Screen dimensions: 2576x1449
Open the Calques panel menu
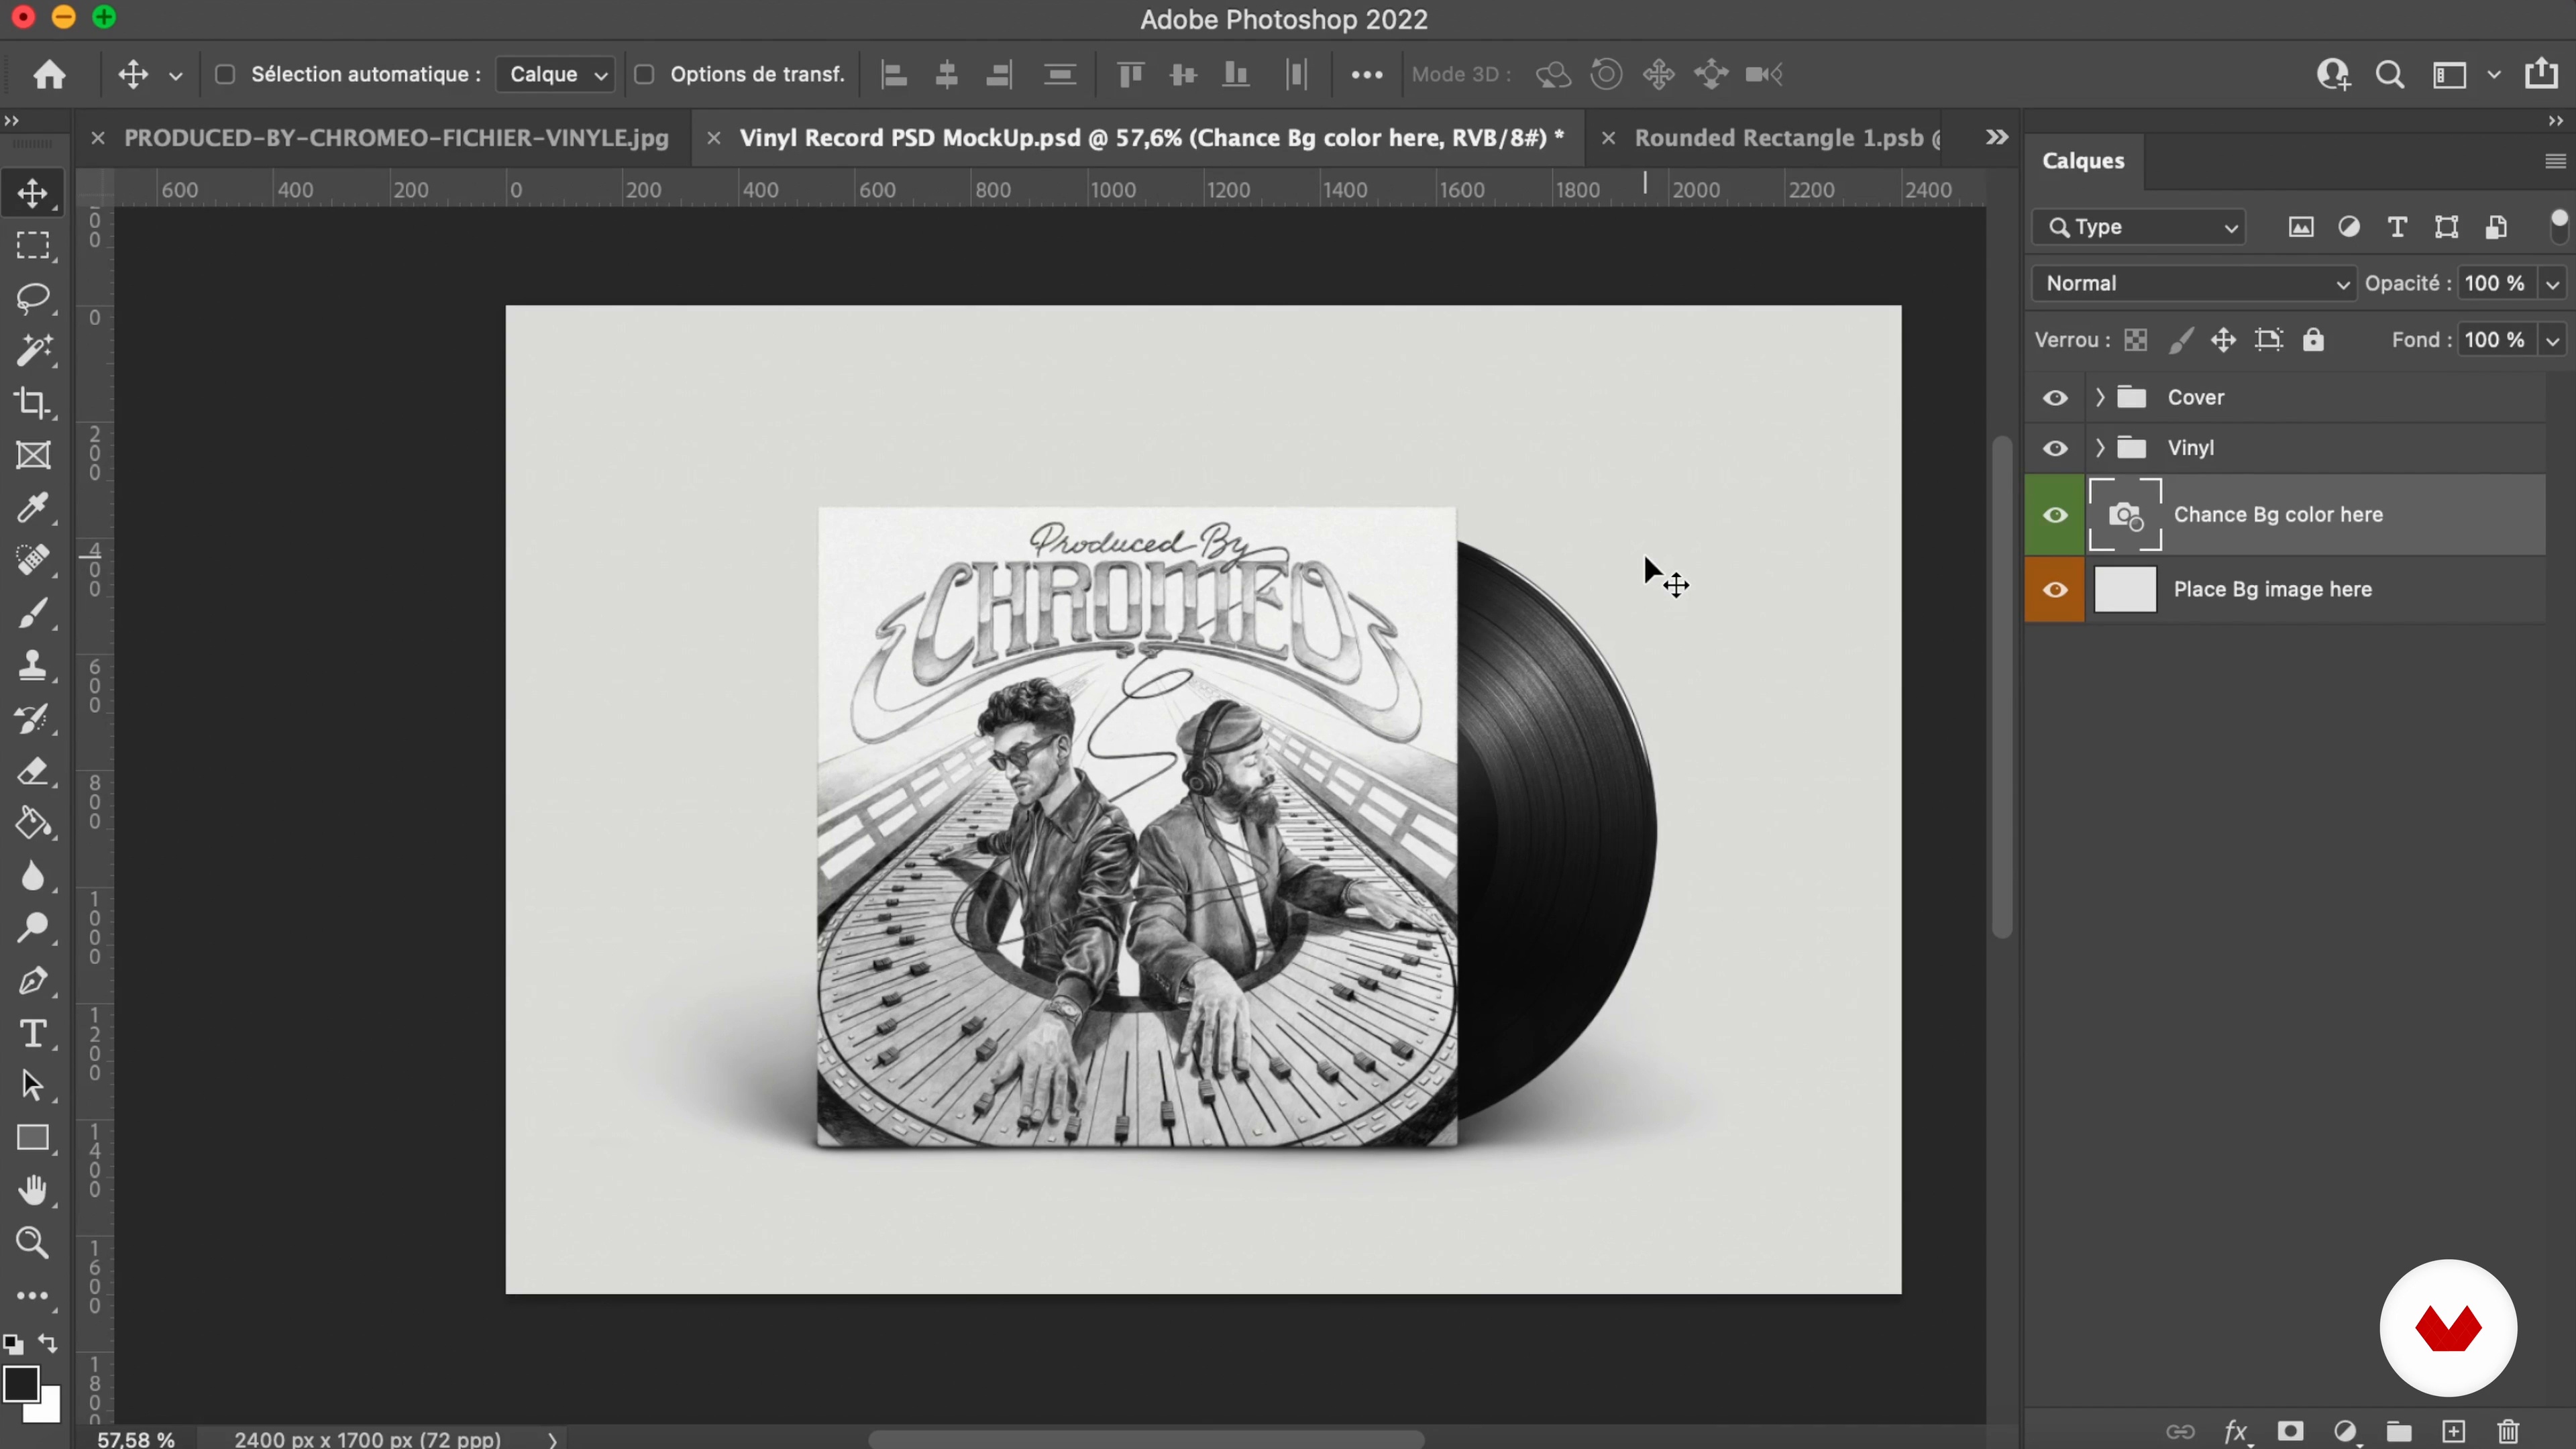[2555, 161]
